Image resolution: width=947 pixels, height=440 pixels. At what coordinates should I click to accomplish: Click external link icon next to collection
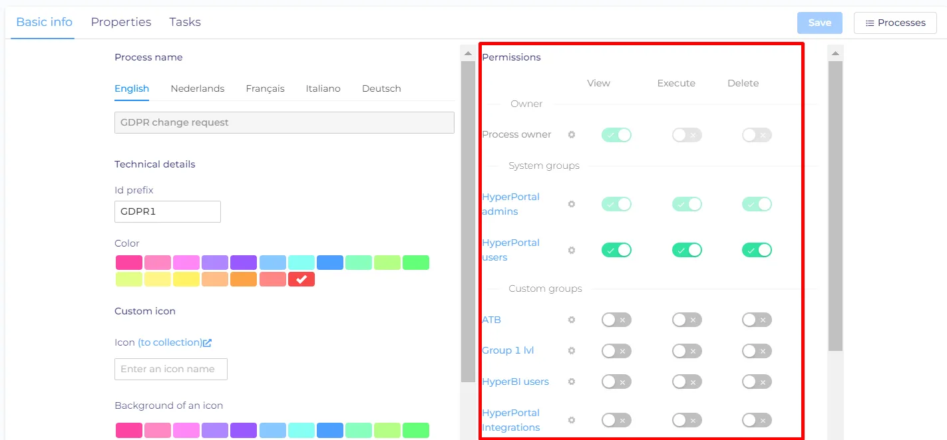[x=208, y=342]
